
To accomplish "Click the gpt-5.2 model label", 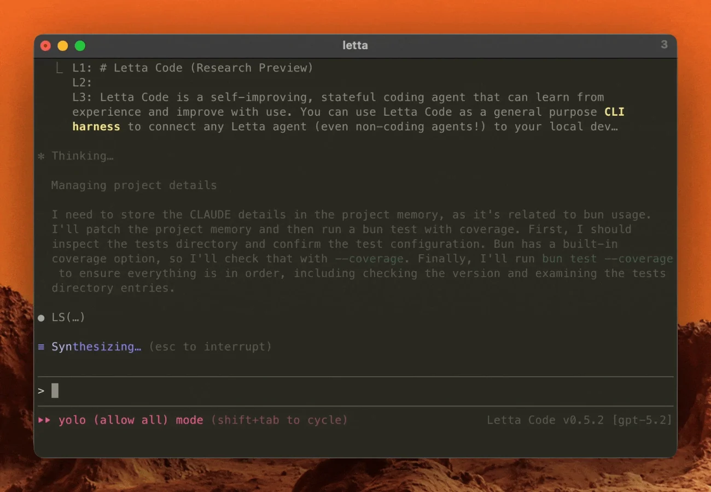I will 642,420.
